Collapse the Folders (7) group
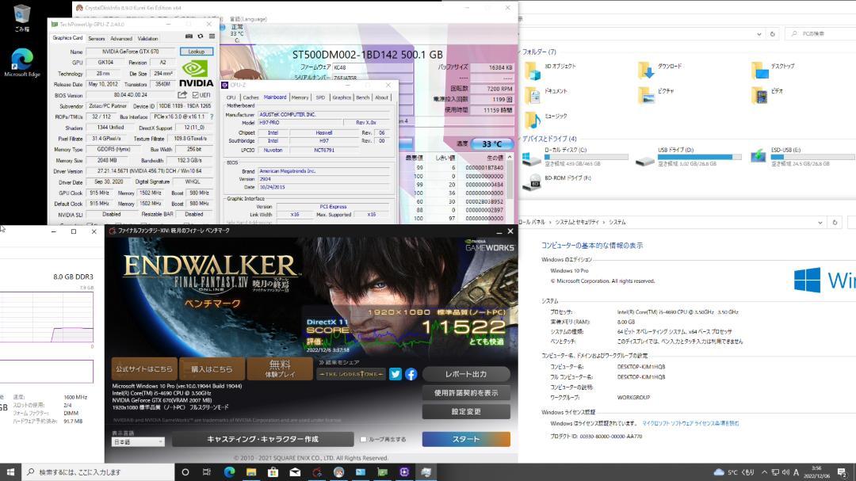The height and width of the screenshot is (481, 856). click(520, 52)
